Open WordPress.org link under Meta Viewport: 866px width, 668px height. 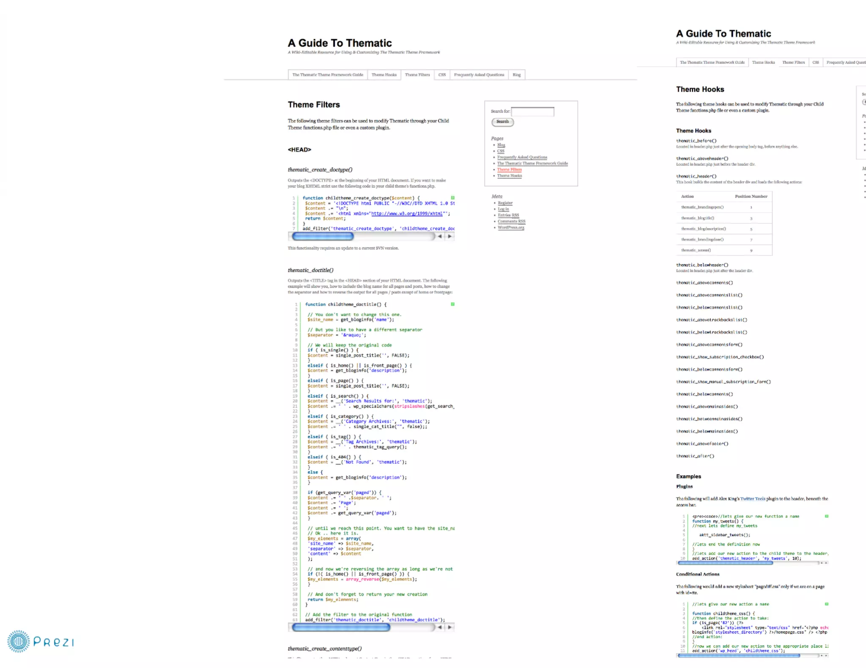click(511, 227)
